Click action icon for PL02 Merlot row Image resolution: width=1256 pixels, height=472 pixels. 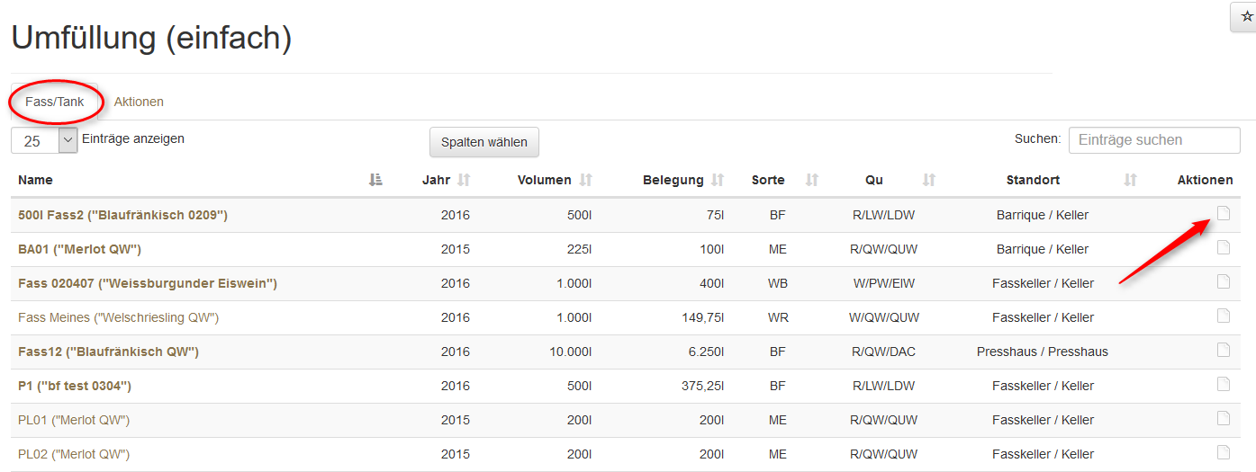(1223, 452)
